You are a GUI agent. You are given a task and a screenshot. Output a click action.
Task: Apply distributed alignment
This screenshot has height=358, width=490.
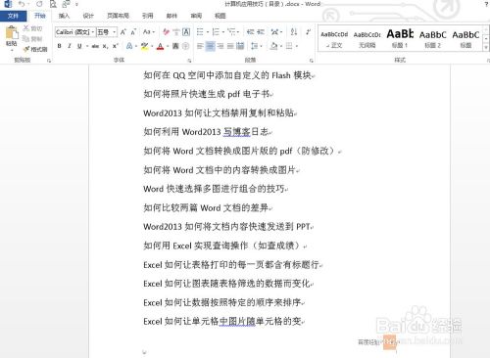240,46
